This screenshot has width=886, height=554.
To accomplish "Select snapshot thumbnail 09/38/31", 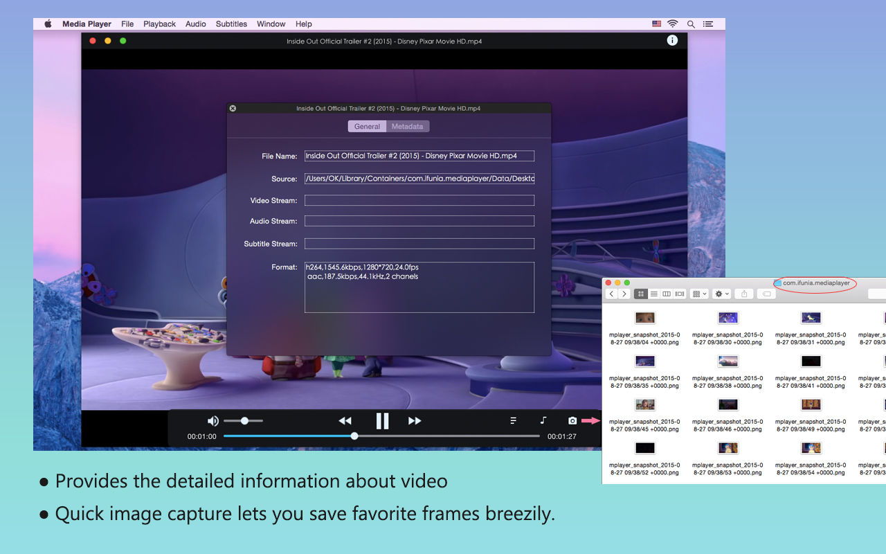I will [x=811, y=318].
